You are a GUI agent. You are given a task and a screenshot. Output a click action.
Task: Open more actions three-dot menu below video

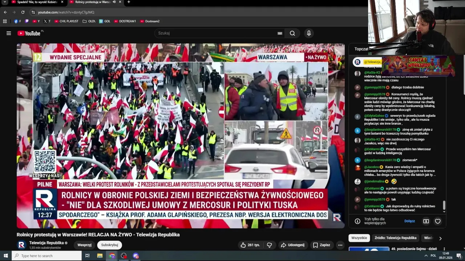pyautogui.click(x=340, y=245)
